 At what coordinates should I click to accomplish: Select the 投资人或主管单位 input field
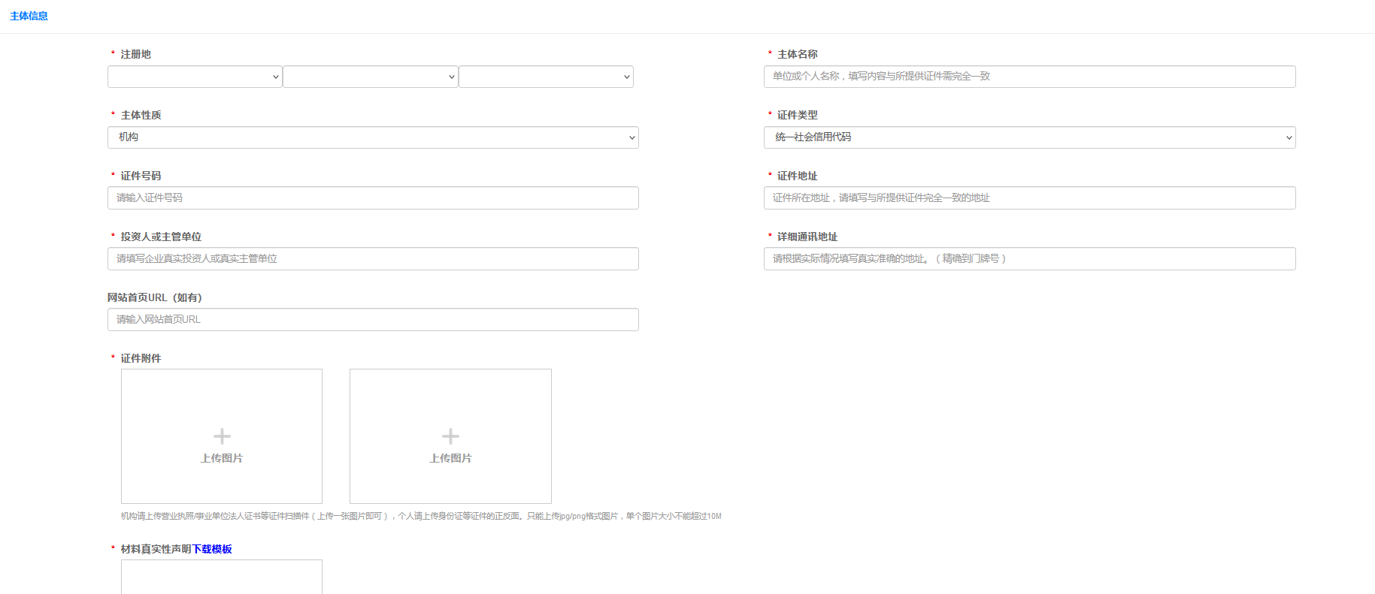pyautogui.click(x=373, y=259)
